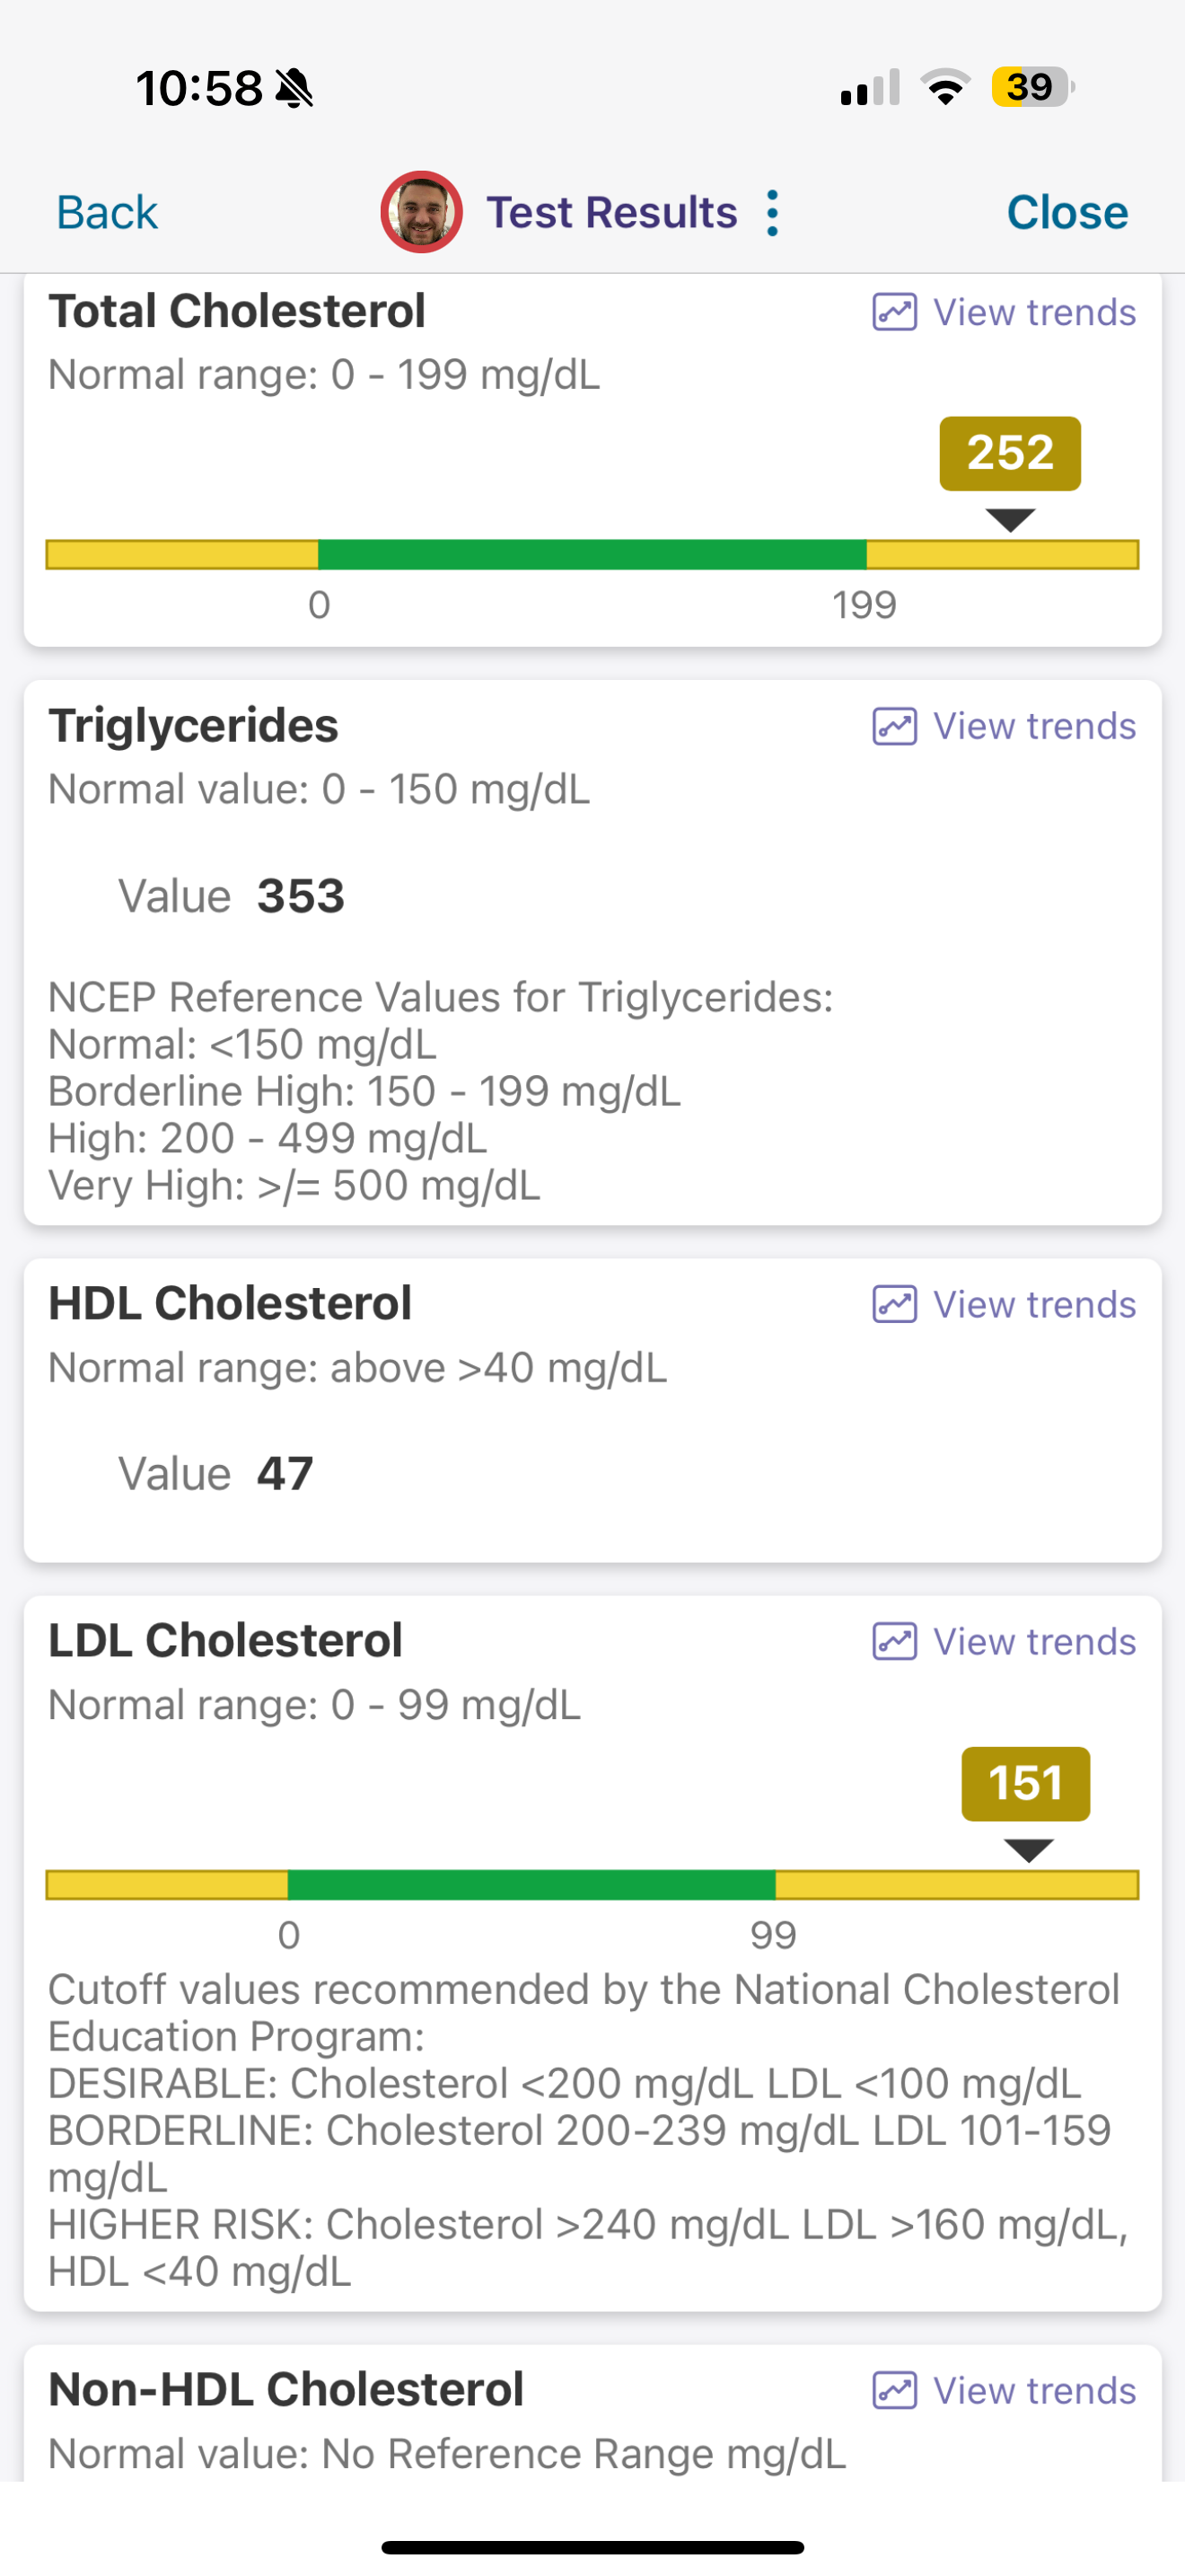Open View trends link for Non-HDL Cholesterol
The height and width of the screenshot is (2576, 1185).
pos(1034,2390)
